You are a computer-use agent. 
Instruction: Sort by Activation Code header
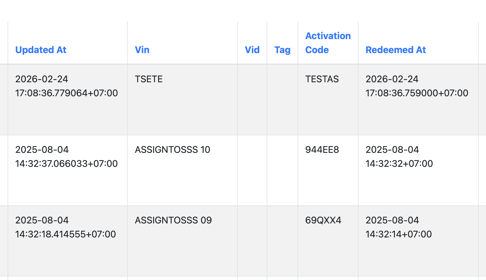pyautogui.click(x=328, y=43)
